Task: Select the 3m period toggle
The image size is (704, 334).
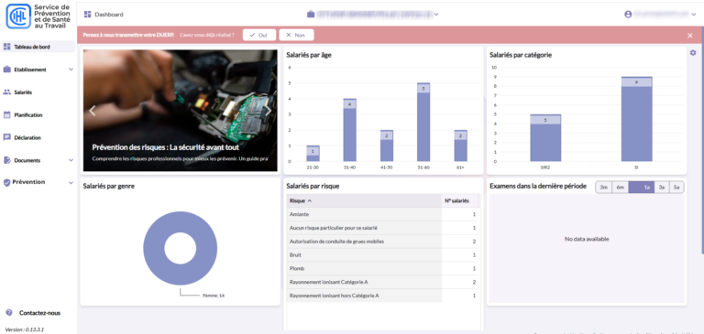Action: coord(604,188)
